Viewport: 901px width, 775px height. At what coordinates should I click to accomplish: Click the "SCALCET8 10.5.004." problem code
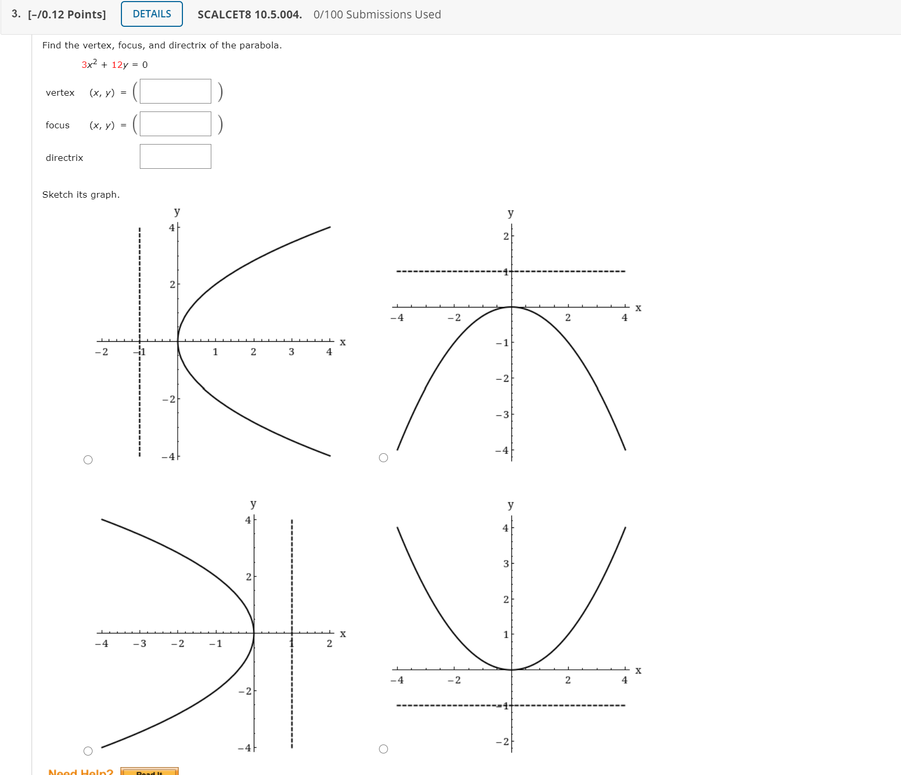(x=250, y=15)
